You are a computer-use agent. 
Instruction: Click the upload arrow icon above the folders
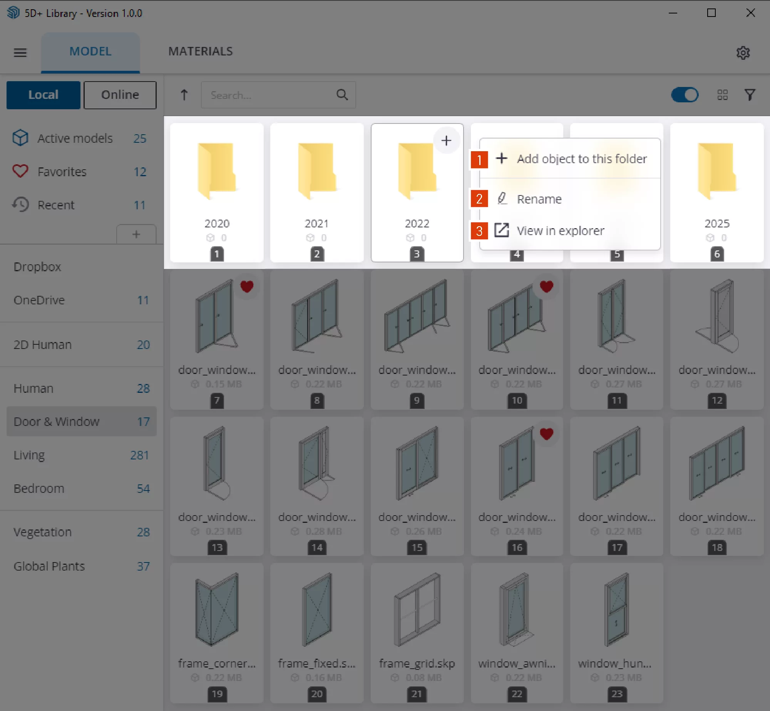point(184,95)
